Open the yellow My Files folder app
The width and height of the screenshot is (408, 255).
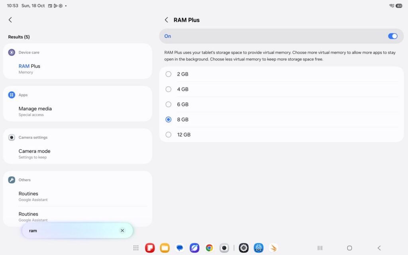(165, 248)
